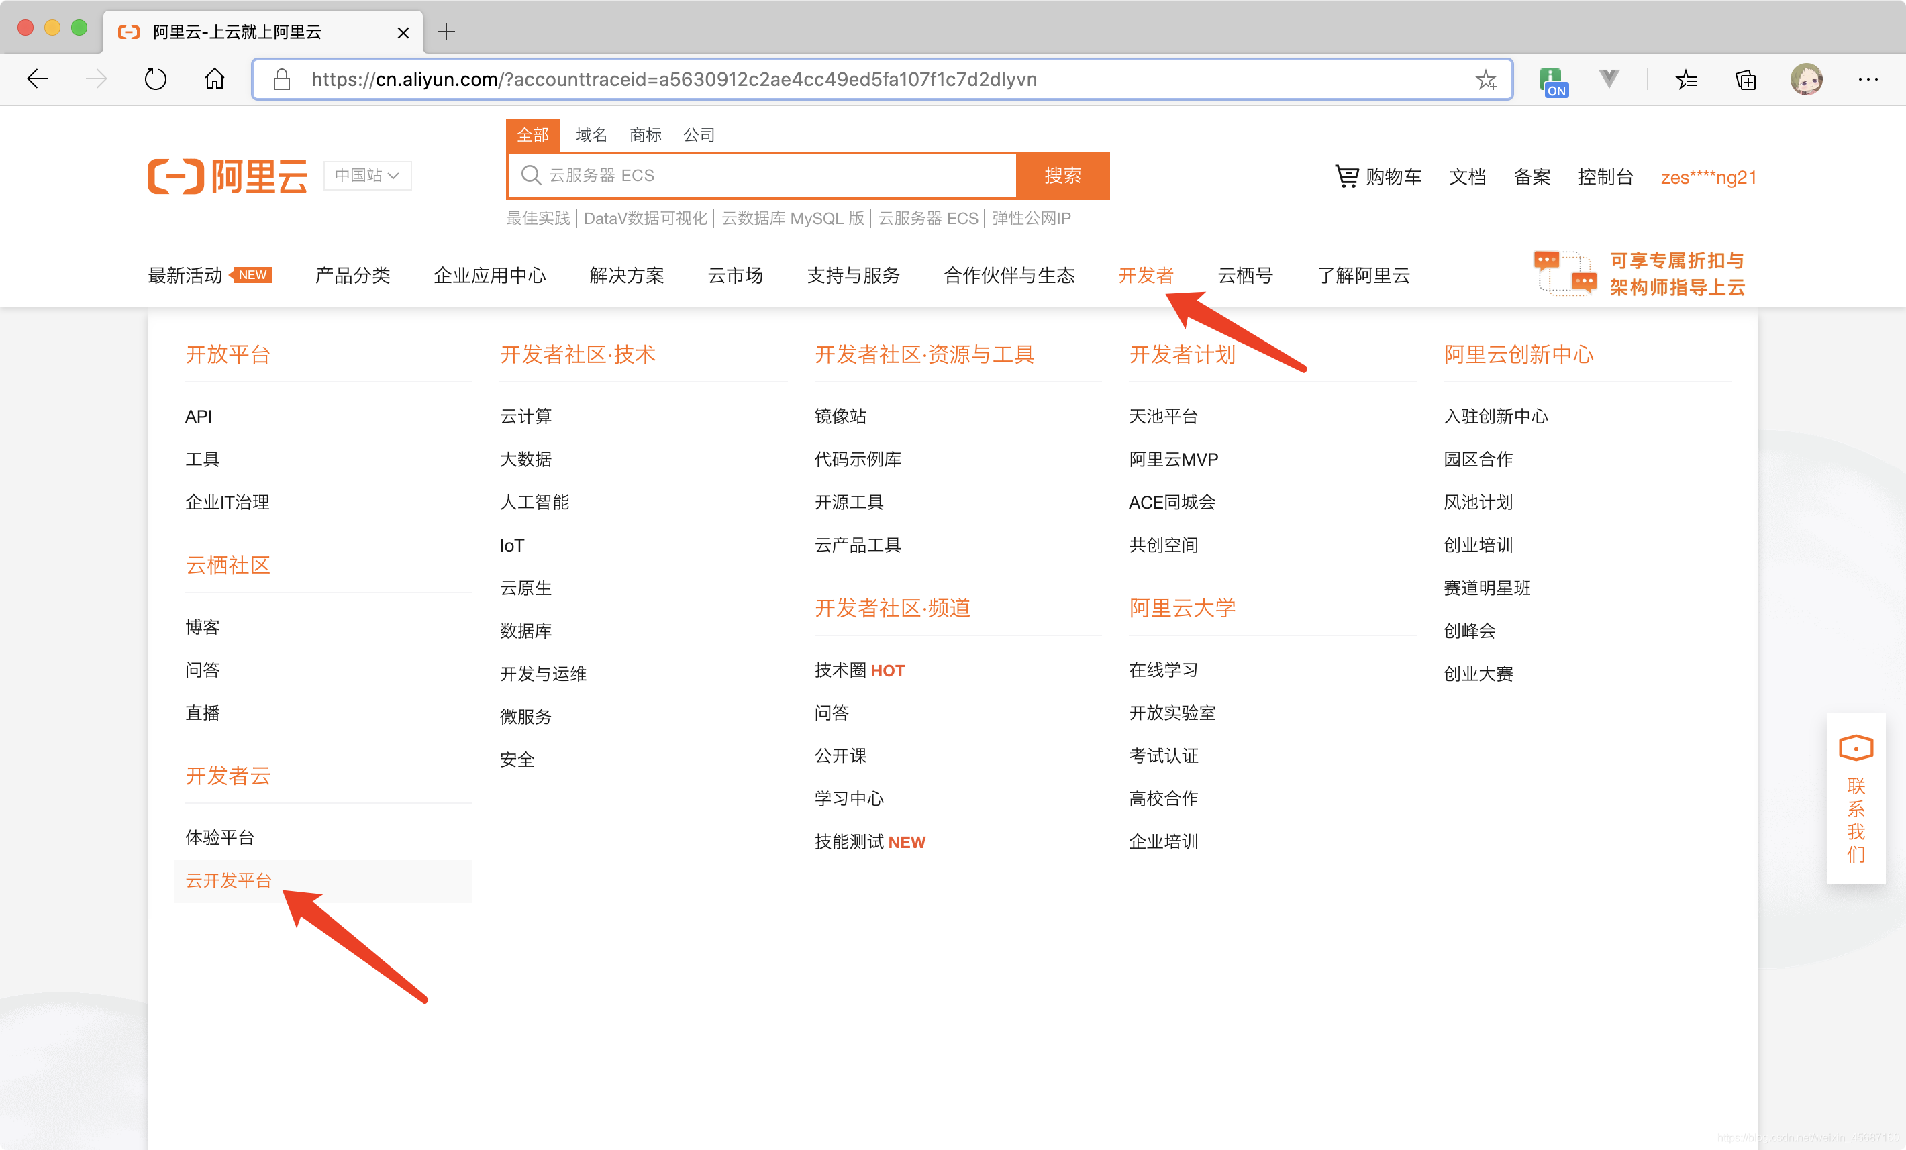Open 创业大赛 link
The image size is (1906, 1150).
(x=1478, y=674)
